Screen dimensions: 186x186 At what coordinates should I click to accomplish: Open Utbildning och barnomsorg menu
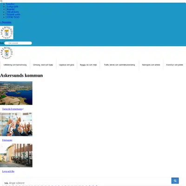coord(15,65)
